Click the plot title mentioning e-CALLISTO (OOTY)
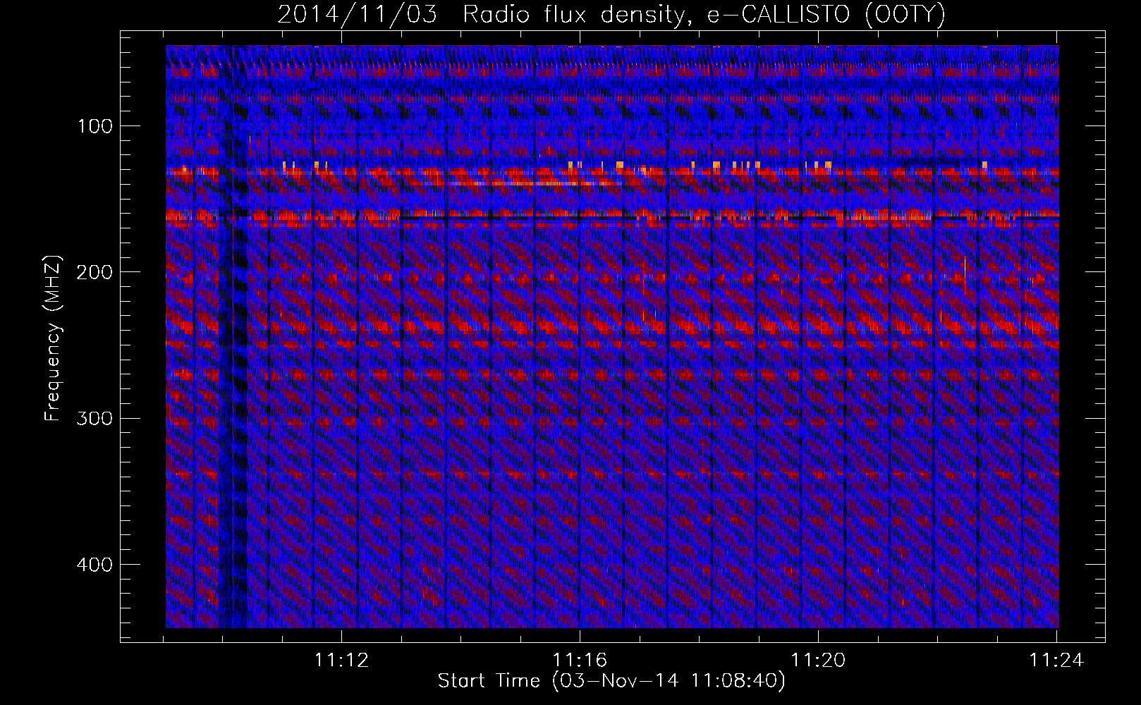Screen dimensions: 1141x705 coord(611,15)
